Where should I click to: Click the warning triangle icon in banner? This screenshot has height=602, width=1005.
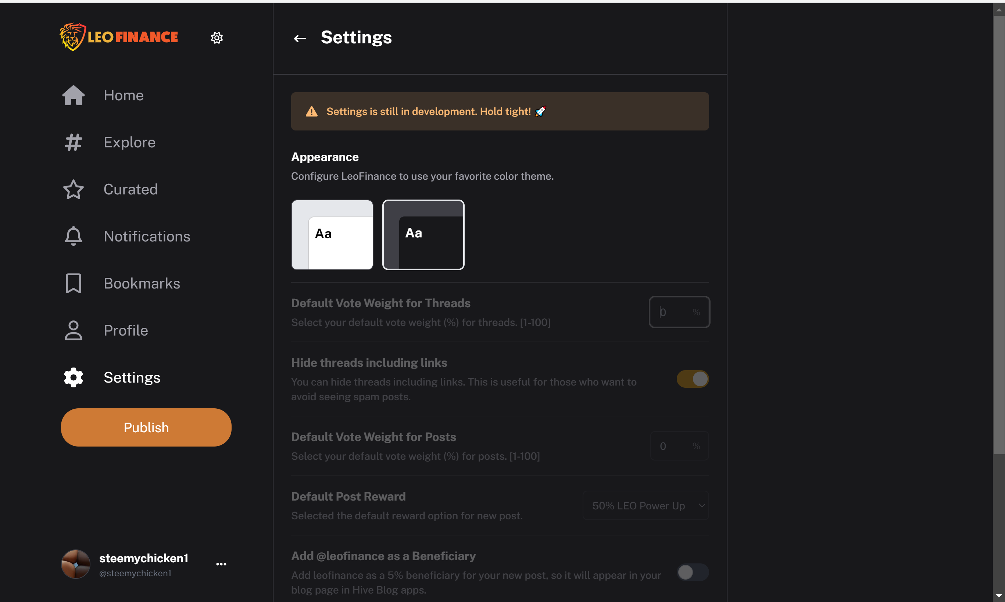coord(312,112)
